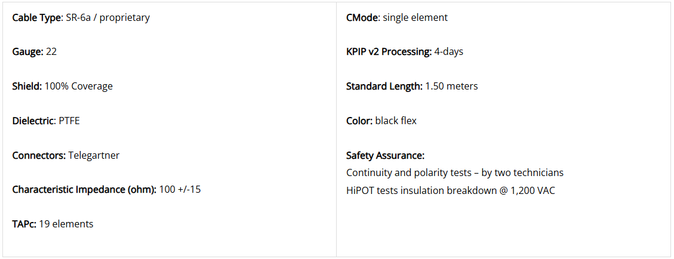Click the CMode label
Screen dimensions: 674x259
click(x=363, y=18)
